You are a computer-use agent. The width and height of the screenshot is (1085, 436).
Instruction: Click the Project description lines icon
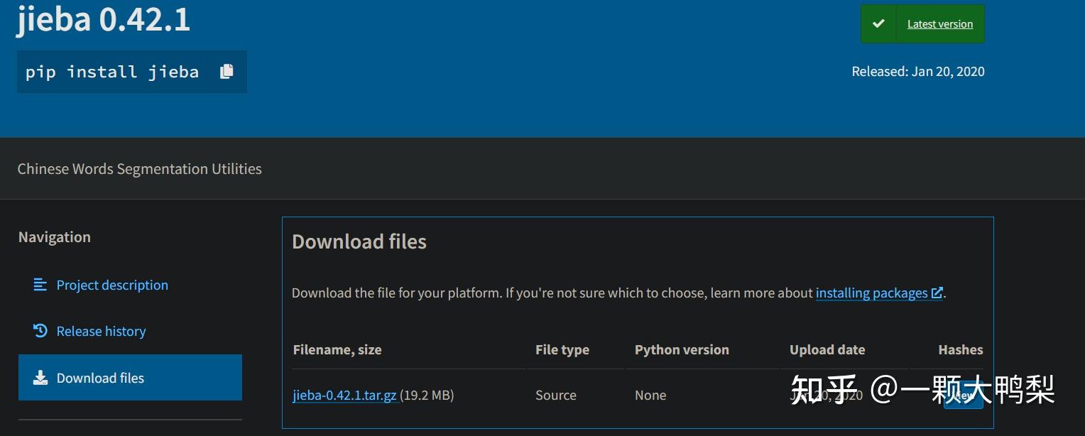click(40, 285)
